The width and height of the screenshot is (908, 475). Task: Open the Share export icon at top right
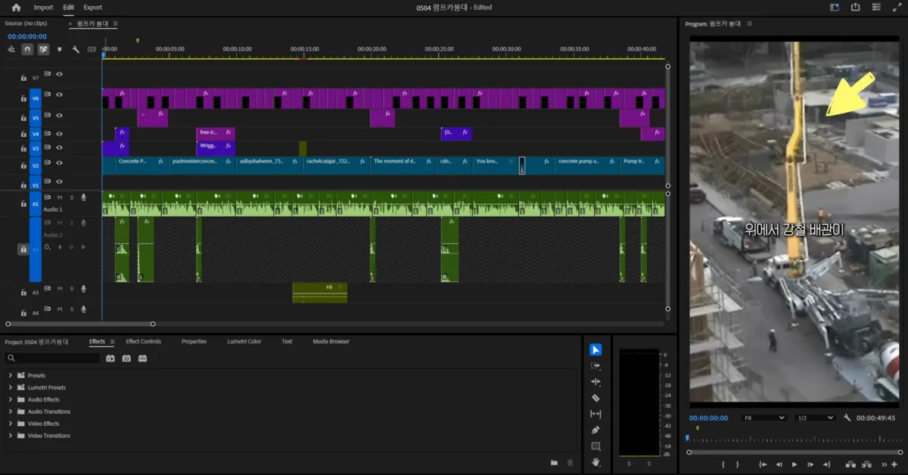pos(855,8)
